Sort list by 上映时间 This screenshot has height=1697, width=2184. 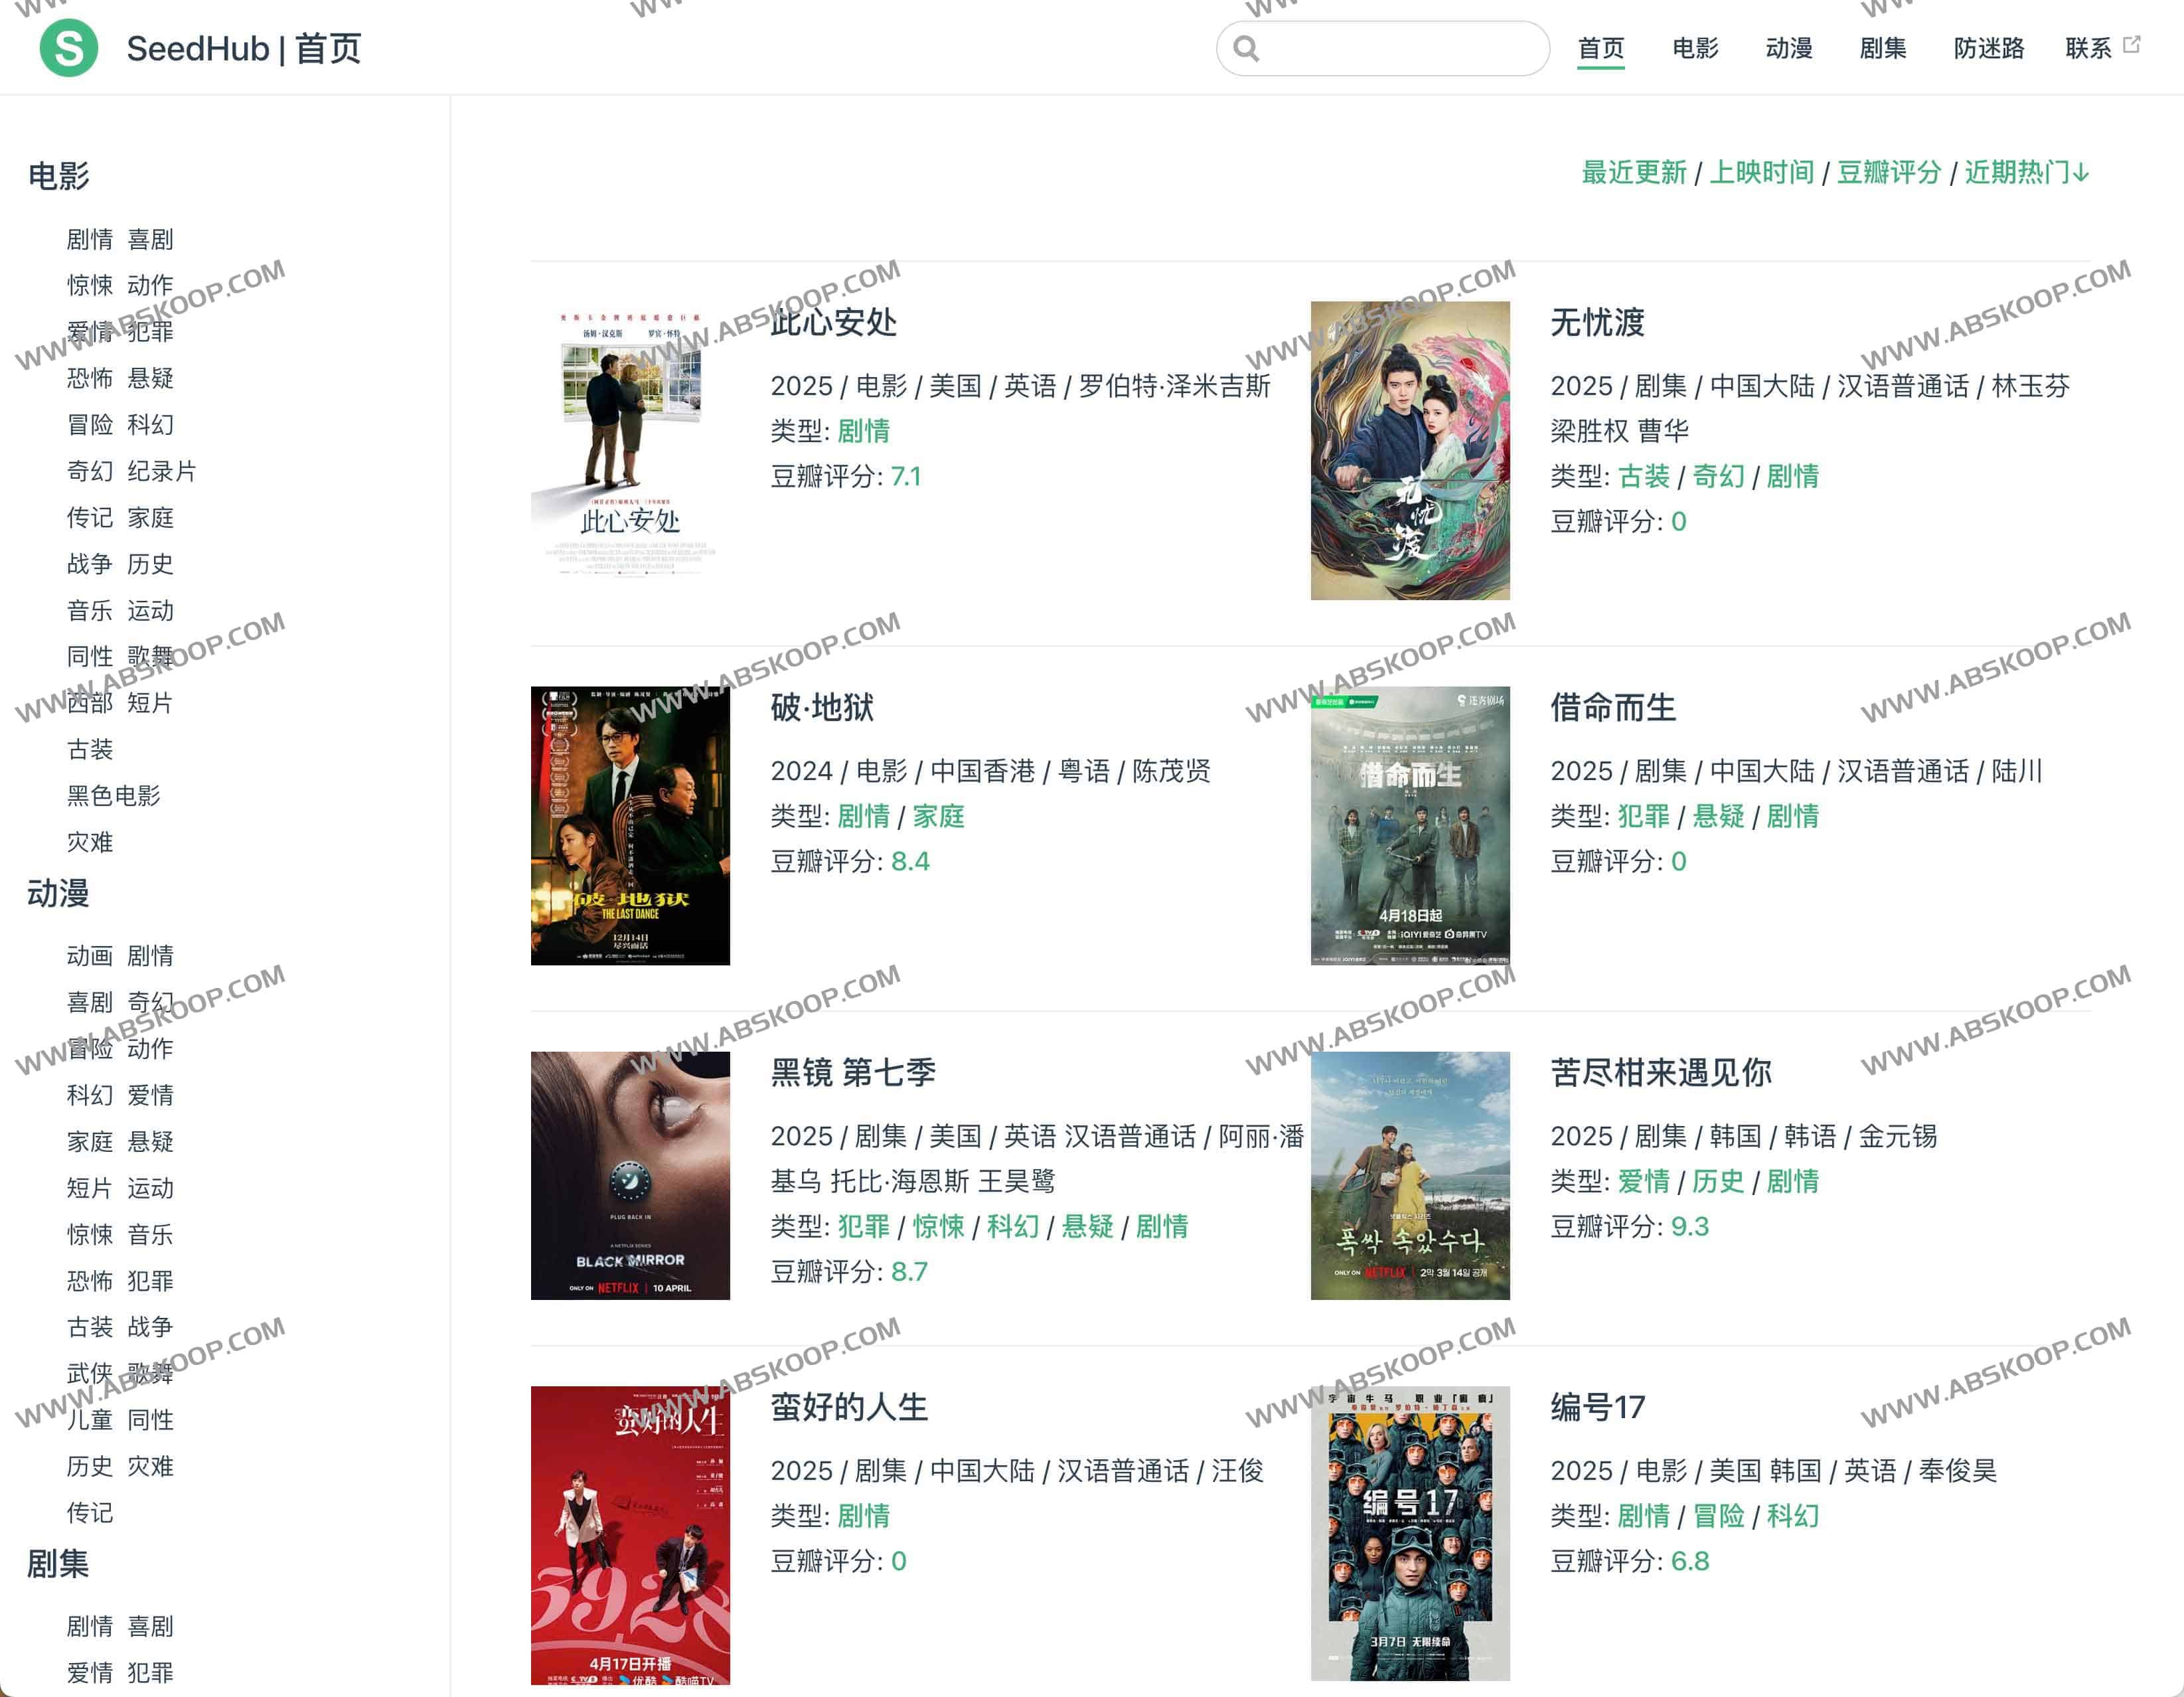(1763, 172)
